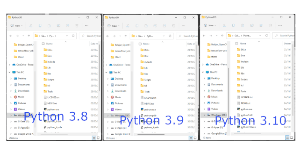
Task: Expand the Desktop node in the Python310 sidebar
Action: 204,78
